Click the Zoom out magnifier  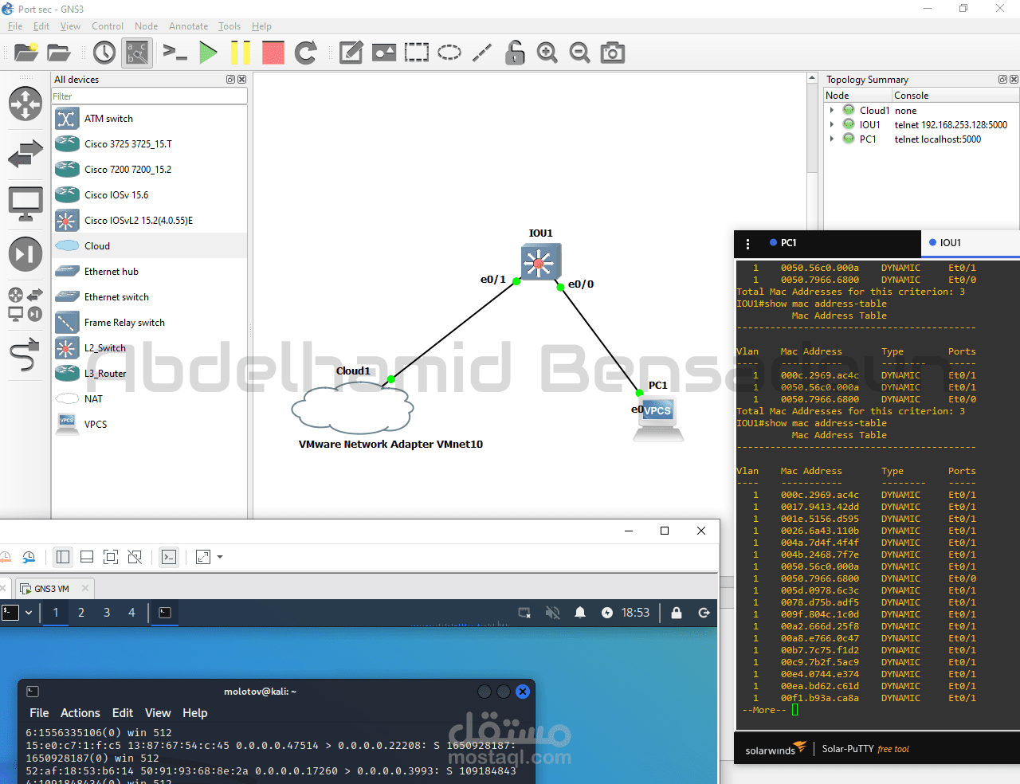579,53
